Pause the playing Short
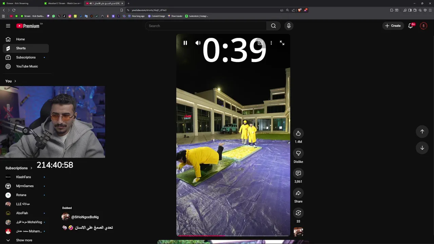Viewport: 434px width, 244px height. pyautogui.click(x=185, y=43)
